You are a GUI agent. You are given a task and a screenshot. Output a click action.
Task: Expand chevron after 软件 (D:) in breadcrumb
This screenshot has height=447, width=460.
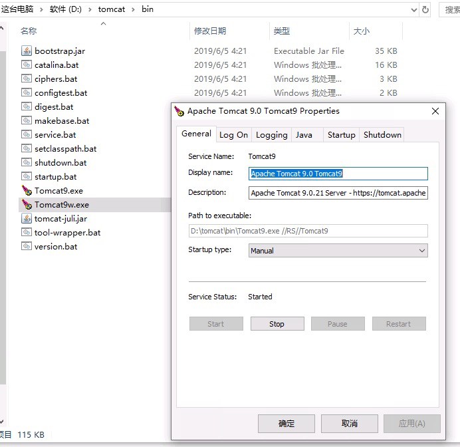(90, 10)
